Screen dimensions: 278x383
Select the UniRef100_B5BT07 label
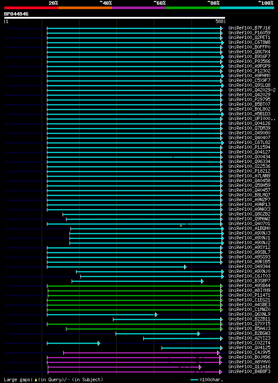tap(249, 105)
